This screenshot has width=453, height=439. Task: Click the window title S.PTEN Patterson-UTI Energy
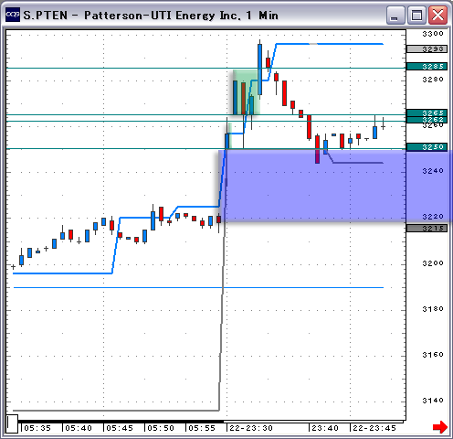(x=151, y=16)
